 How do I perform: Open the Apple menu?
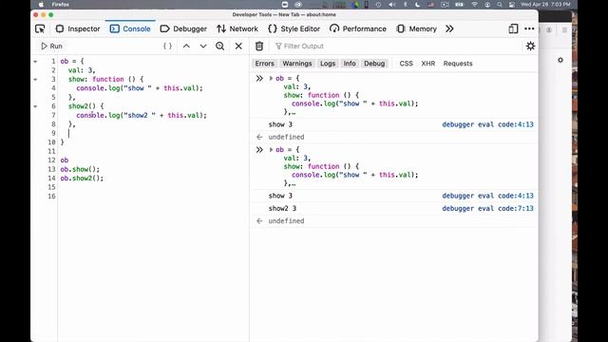click(41, 5)
